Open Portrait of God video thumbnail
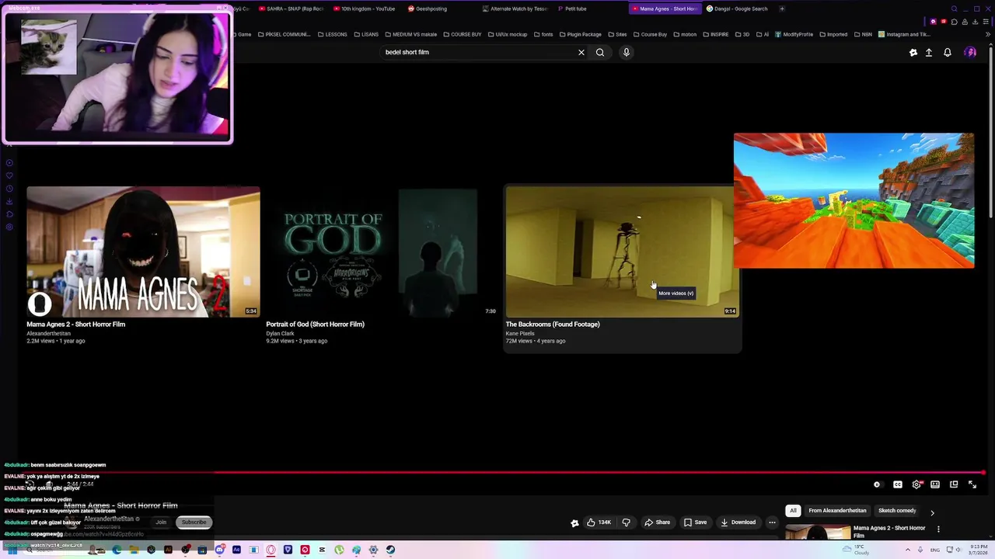The width and height of the screenshot is (995, 559). click(x=382, y=252)
